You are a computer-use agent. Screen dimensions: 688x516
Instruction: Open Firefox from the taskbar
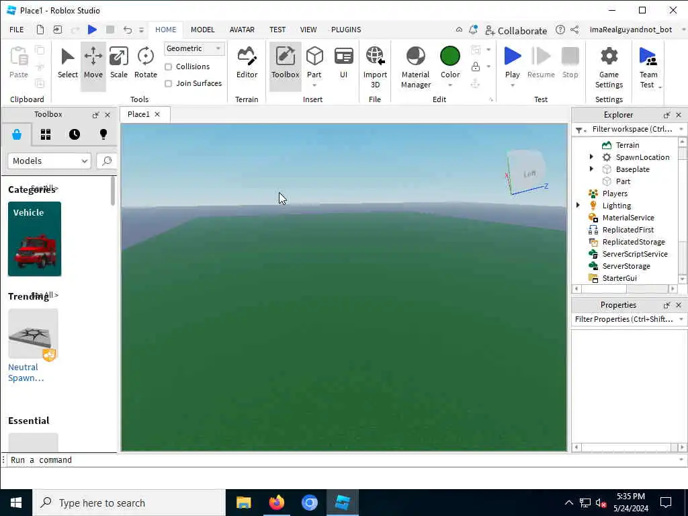(276, 503)
